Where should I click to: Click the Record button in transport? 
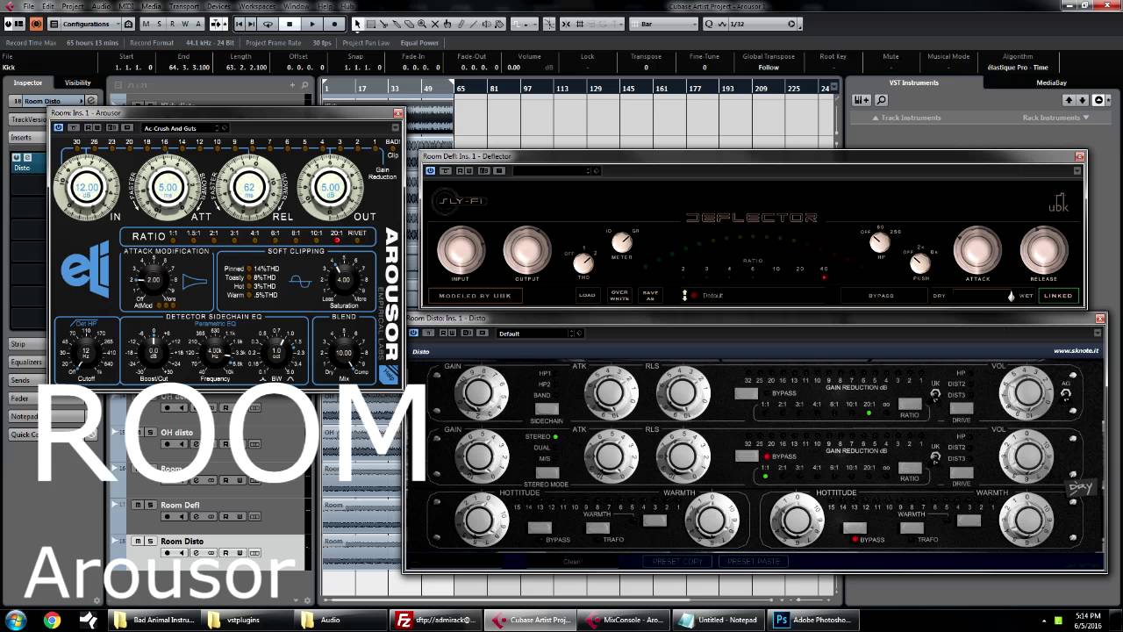click(334, 24)
